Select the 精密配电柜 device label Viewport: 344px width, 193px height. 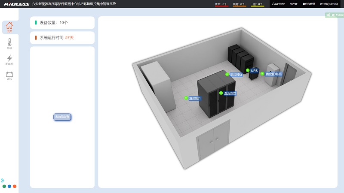point(273,74)
